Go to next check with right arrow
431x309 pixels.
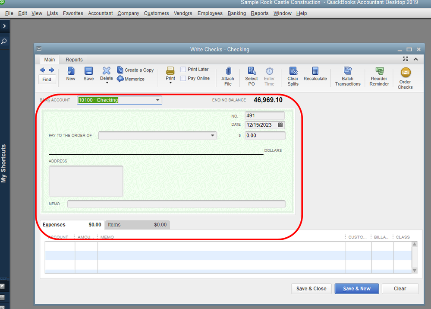tap(51, 70)
